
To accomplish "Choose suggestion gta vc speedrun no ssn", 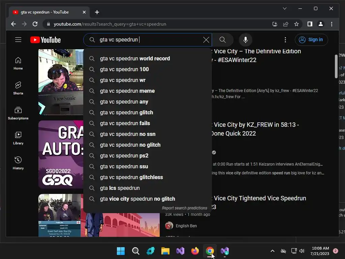I will pos(148,134).
